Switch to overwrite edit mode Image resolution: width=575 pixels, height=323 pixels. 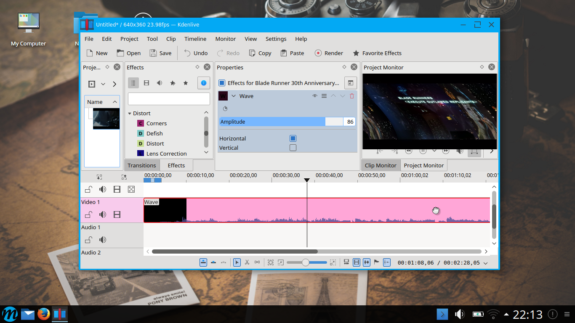[213, 262]
